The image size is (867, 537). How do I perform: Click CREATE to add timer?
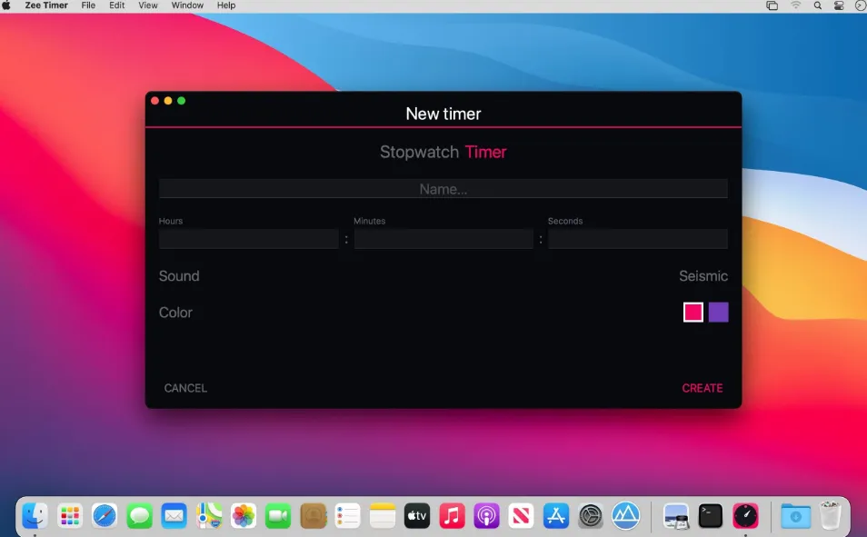[x=703, y=388]
